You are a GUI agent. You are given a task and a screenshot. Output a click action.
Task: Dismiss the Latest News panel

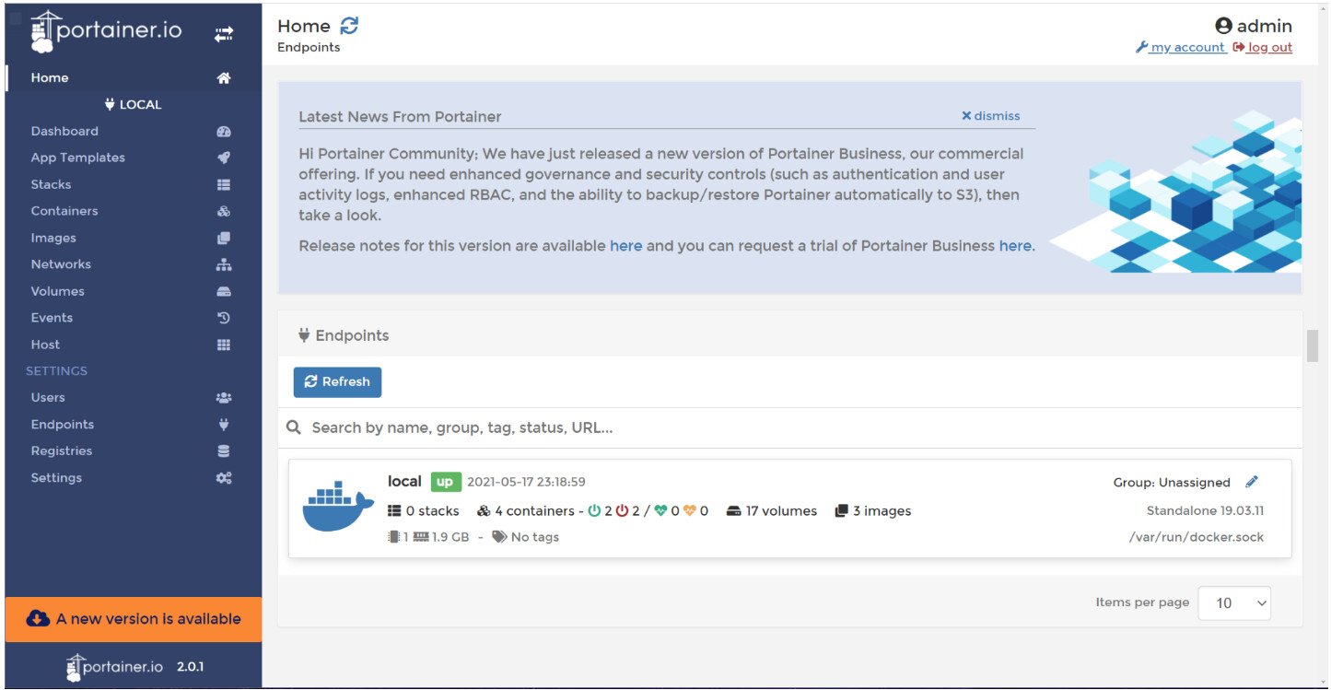click(x=991, y=116)
